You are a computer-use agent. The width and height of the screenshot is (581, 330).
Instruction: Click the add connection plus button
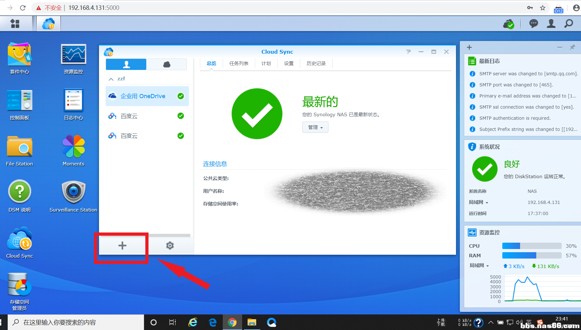click(122, 246)
